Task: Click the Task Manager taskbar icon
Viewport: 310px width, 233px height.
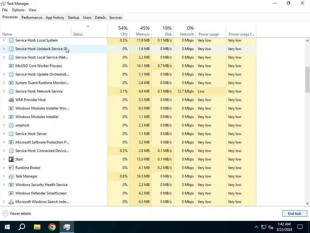Action: pos(67,227)
